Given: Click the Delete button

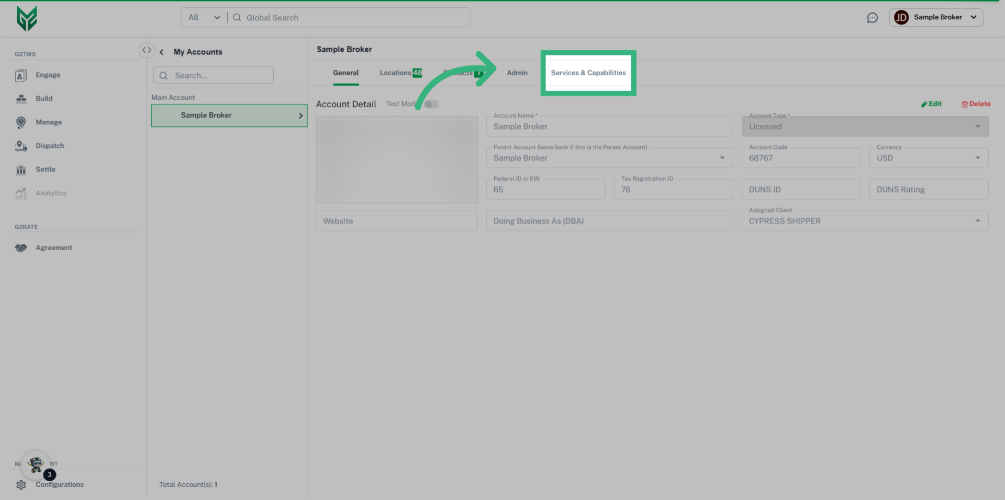Looking at the screenshot, I should (x=975, y=103).
